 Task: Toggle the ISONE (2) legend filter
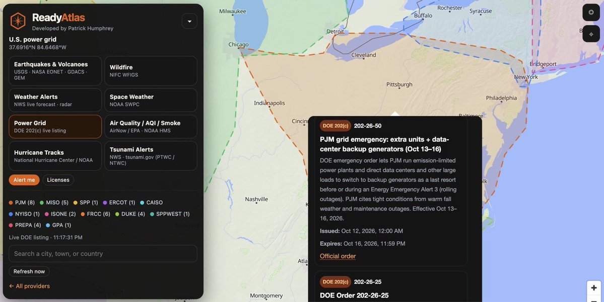click(x=60, y=214)
